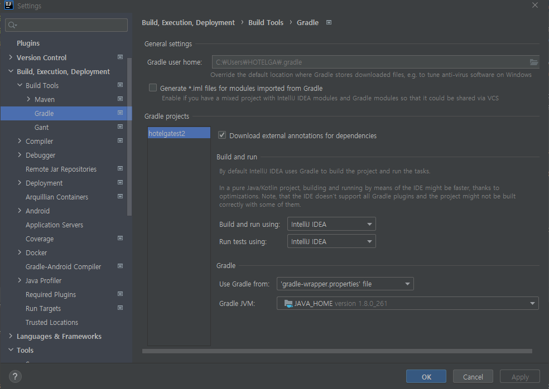Viewport: 549px width, 389px height.
Task: Collapse the Build Tools tree node
Action: [20, 85]
